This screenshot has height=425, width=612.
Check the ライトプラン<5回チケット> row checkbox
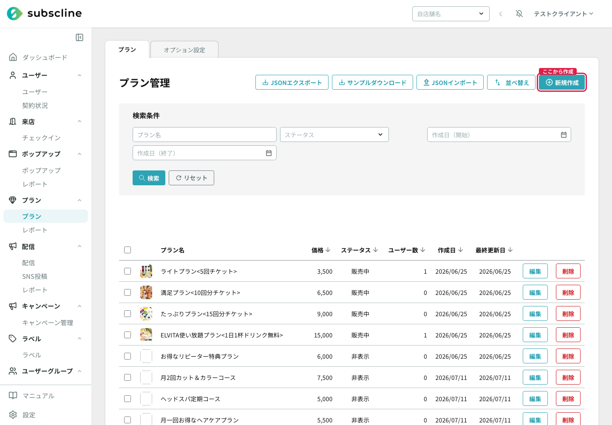point(127,271)
